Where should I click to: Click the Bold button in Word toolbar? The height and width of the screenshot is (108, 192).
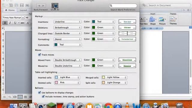coord(5,23)
